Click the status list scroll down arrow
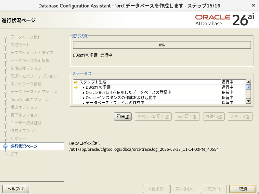The height and width of the screenshot is (194, 259). pyautogui.click(x=248, y=101)
